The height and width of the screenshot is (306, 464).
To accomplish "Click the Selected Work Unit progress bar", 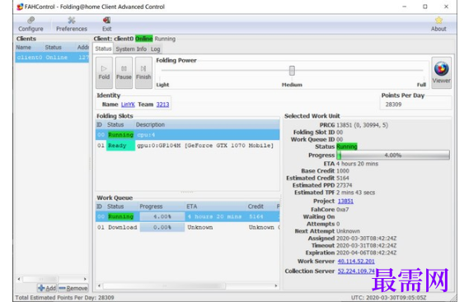I will pos(393,155).
